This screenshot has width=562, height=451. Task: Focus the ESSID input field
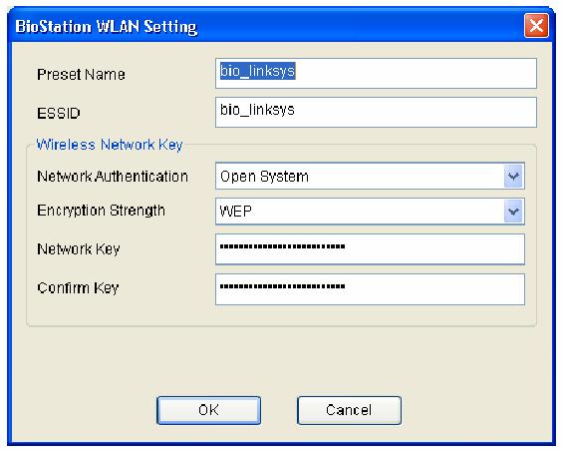point(376,113)
